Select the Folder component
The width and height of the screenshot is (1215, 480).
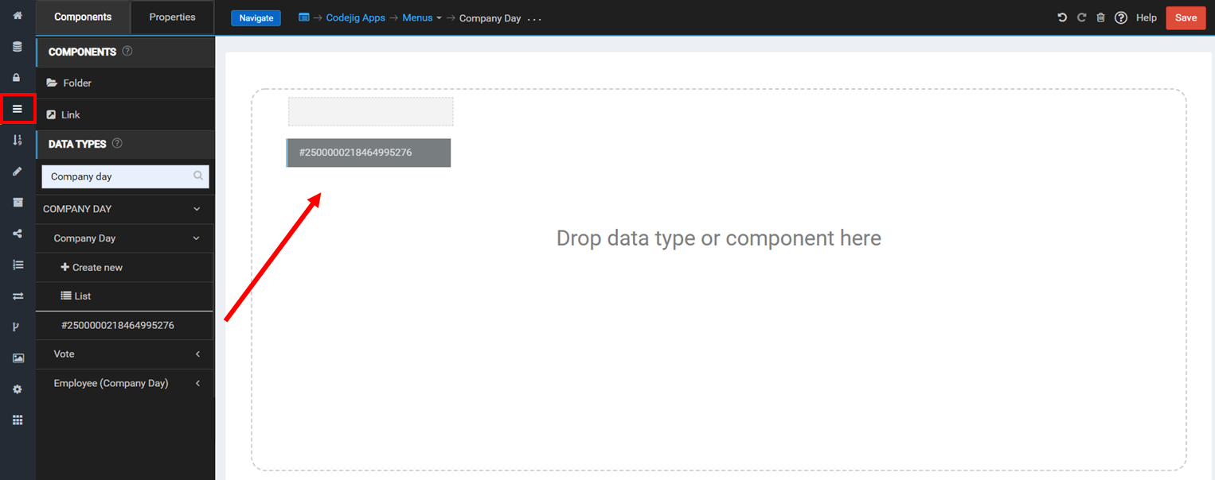point(125,83)
